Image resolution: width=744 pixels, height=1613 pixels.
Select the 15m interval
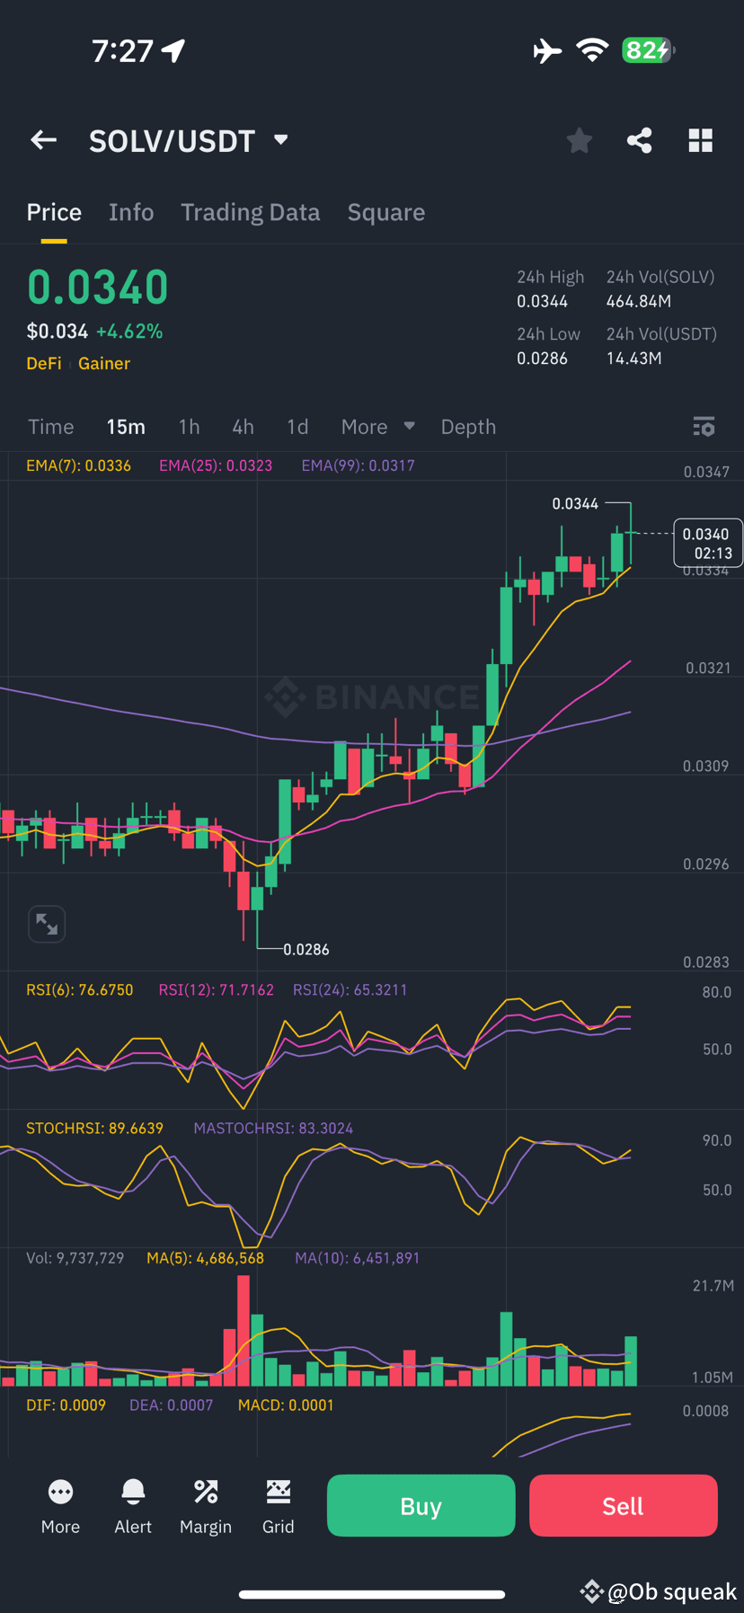[126, 427]
